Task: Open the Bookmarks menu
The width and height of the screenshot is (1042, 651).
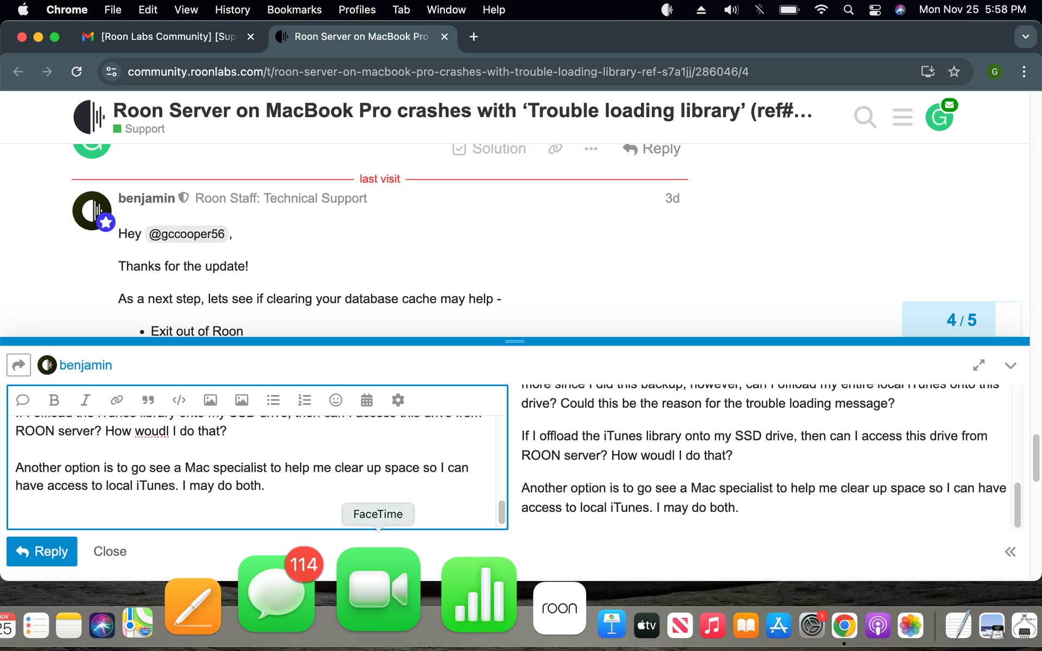Action: point(294,10)
